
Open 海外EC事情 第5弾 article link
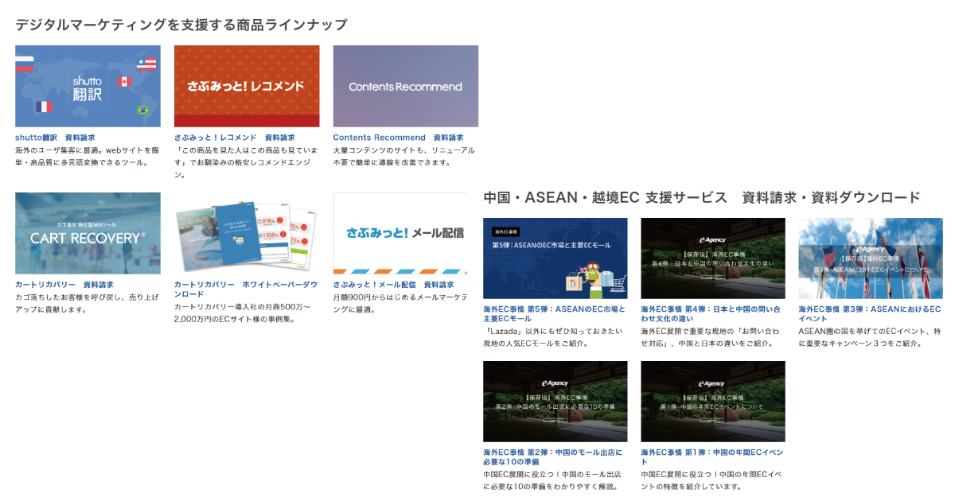[554, 313]
